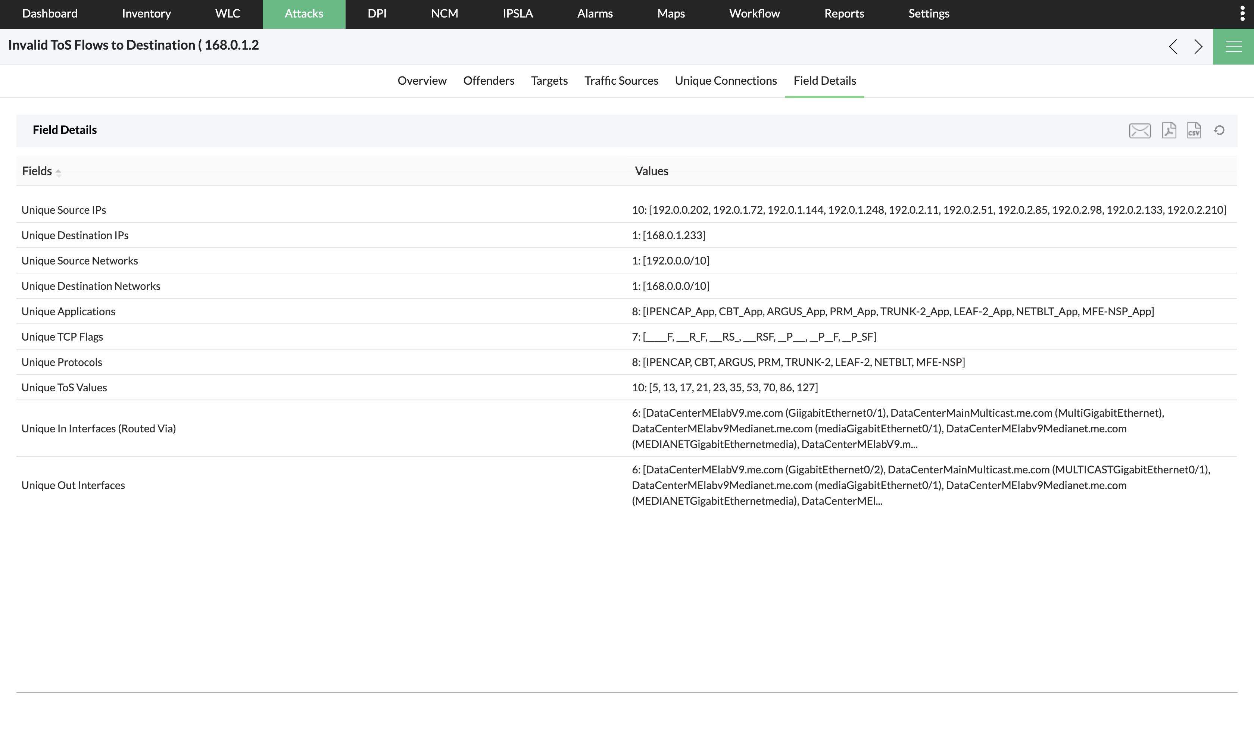Screen dimensions: 1254x742
Task: Open the Alarms menu item
Action: tap(594, 13)
